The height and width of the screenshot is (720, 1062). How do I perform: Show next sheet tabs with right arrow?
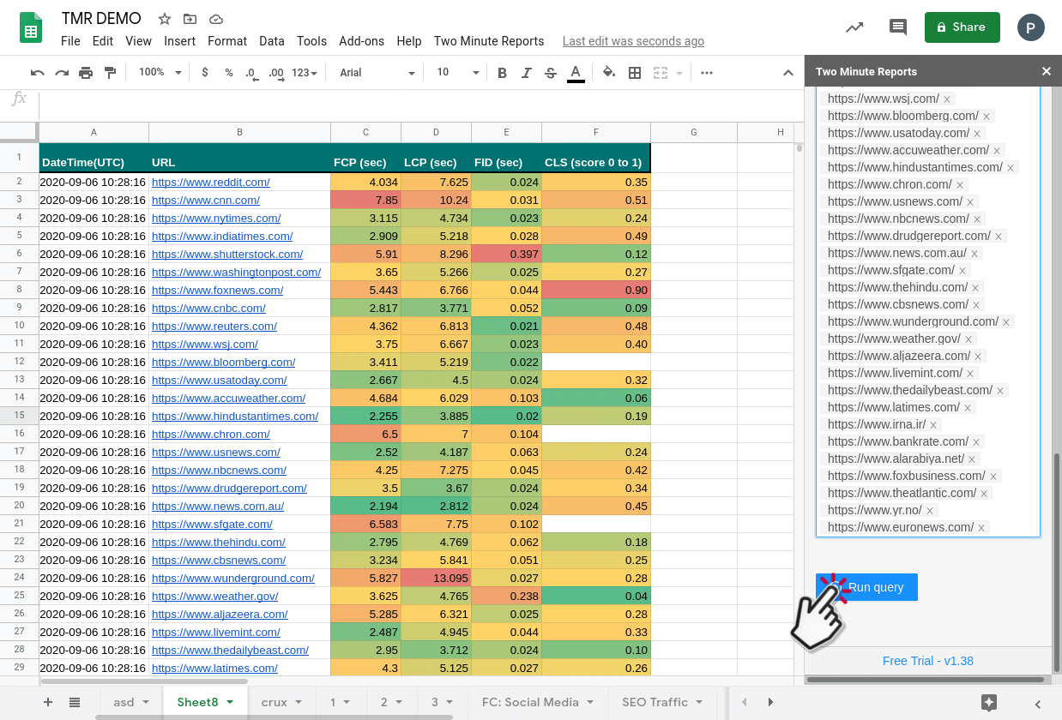770,702
